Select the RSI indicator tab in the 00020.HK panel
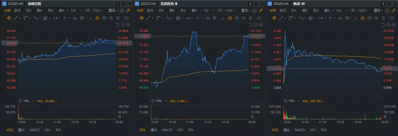This screenshot has height=136, width=398. 324,130
